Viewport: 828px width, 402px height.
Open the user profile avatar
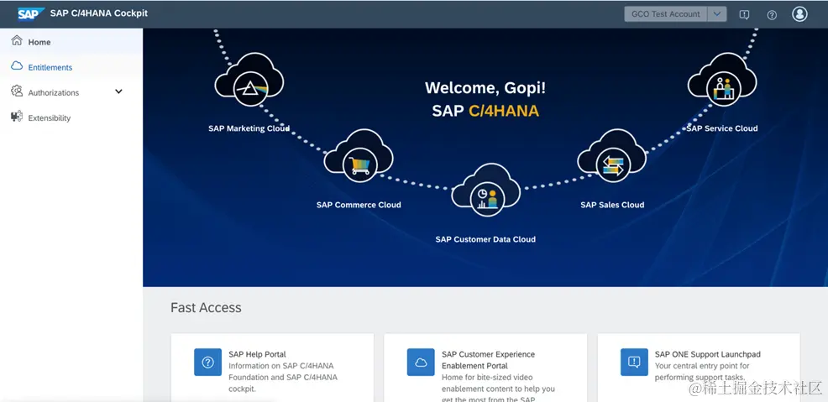point(799,13)
